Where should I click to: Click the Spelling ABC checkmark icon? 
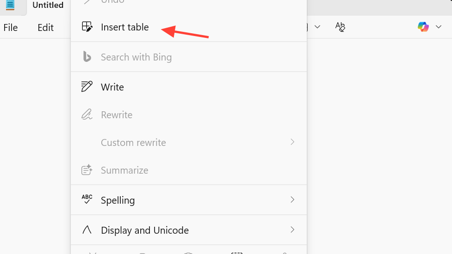click(87, 200)
